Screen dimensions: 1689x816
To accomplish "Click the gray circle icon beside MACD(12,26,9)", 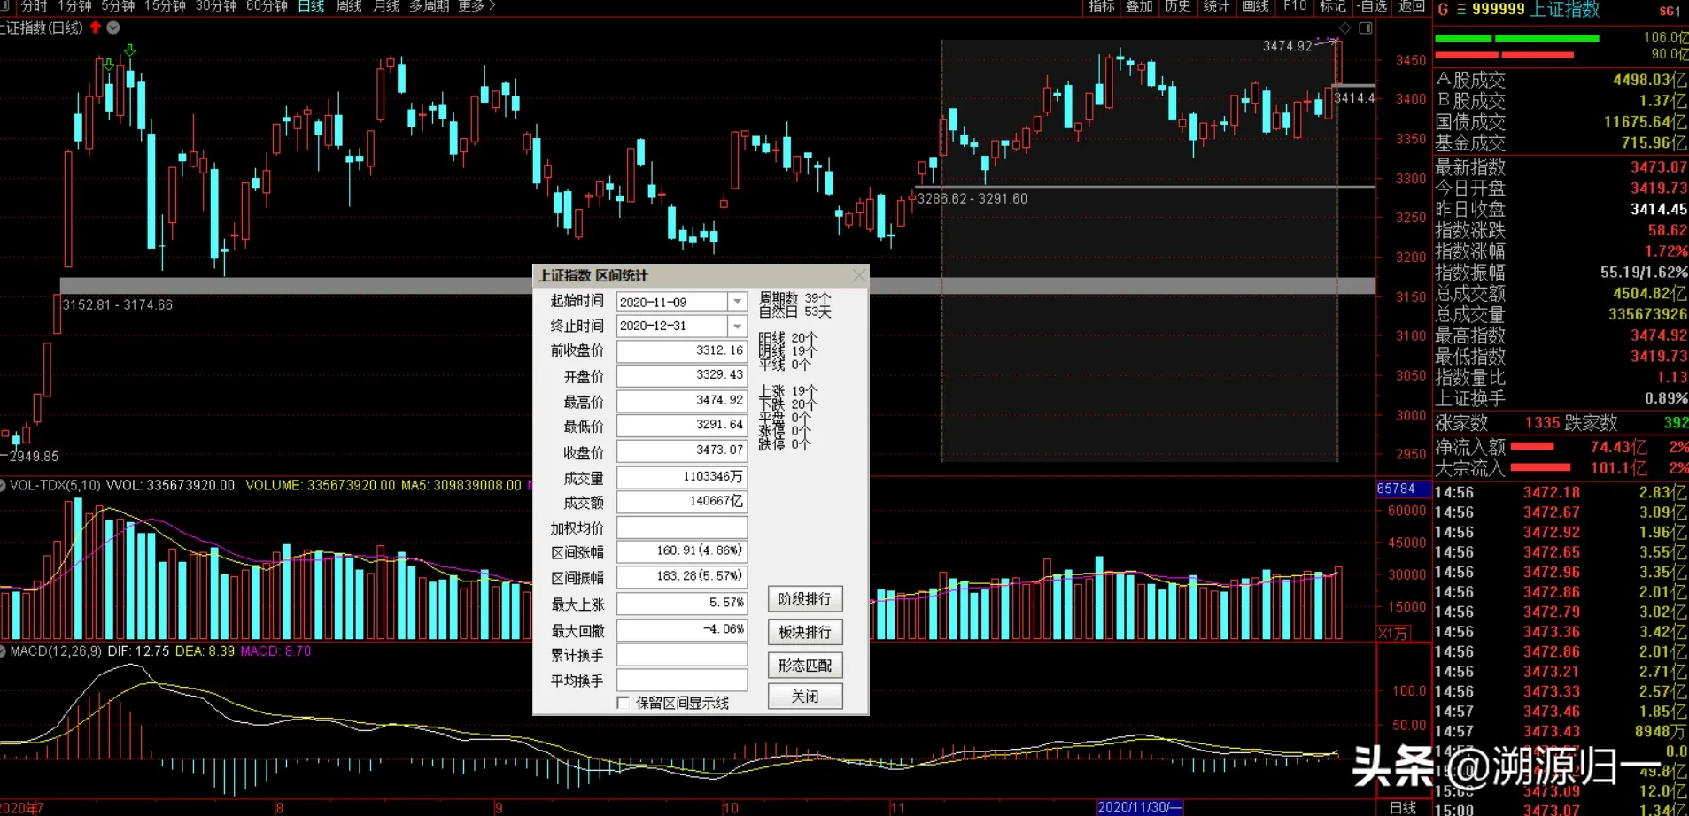I will (4, 651).
